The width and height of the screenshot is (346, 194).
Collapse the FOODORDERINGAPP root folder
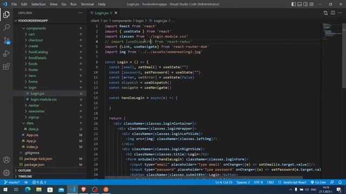click(33, 20)
